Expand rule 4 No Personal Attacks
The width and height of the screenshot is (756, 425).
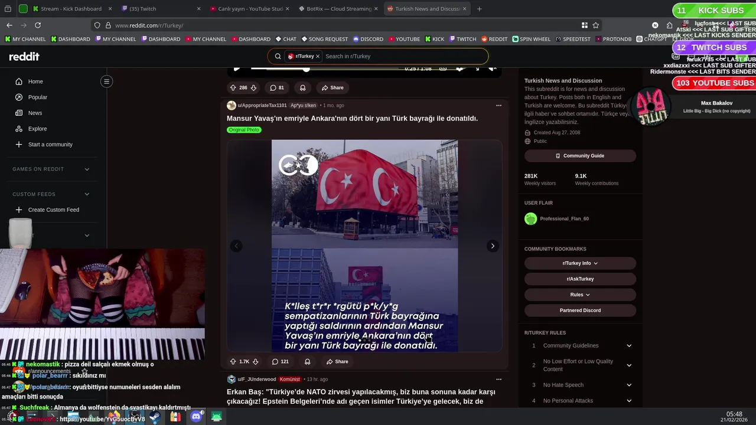click(580, 400)
